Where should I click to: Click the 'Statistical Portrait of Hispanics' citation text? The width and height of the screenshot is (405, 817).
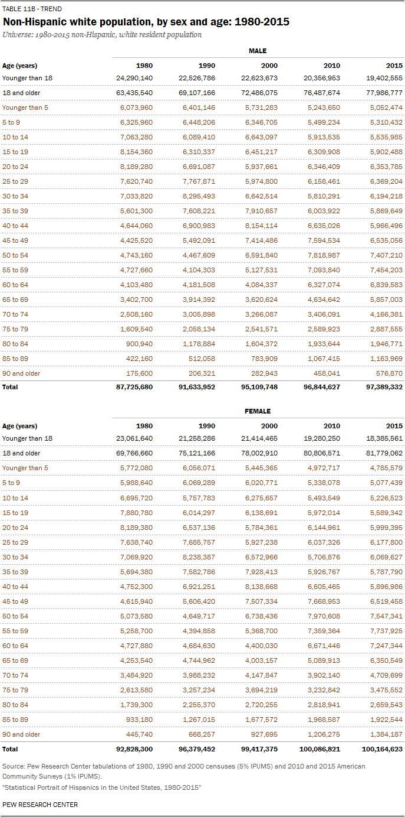(101, 788)
